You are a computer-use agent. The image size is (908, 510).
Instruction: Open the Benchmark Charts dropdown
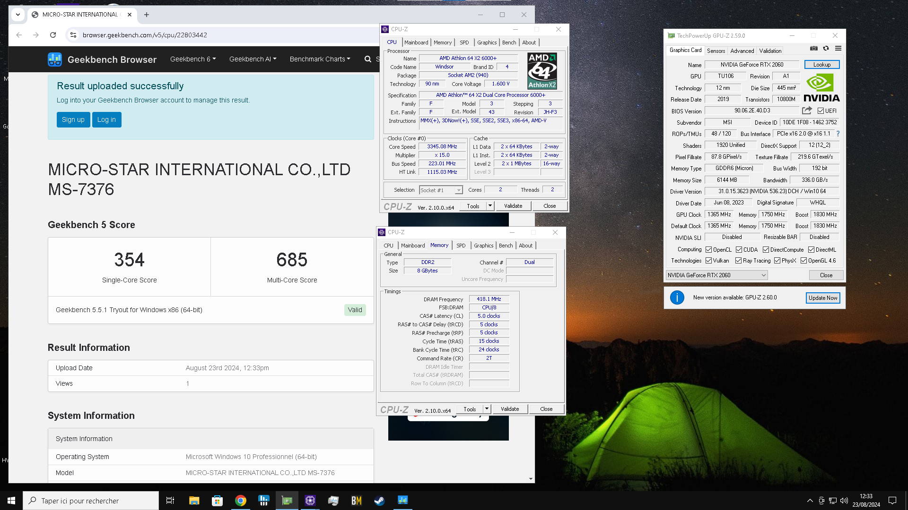coord(320,59)
